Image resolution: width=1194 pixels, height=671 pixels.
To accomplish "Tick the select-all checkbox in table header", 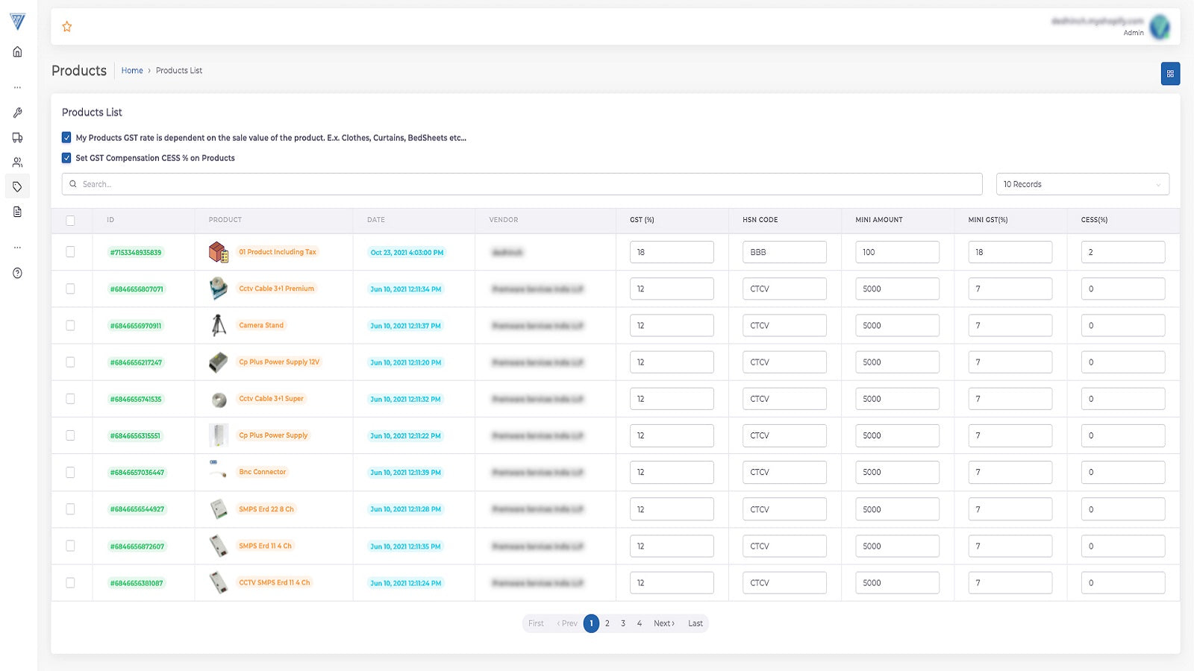I will point(70,220).
